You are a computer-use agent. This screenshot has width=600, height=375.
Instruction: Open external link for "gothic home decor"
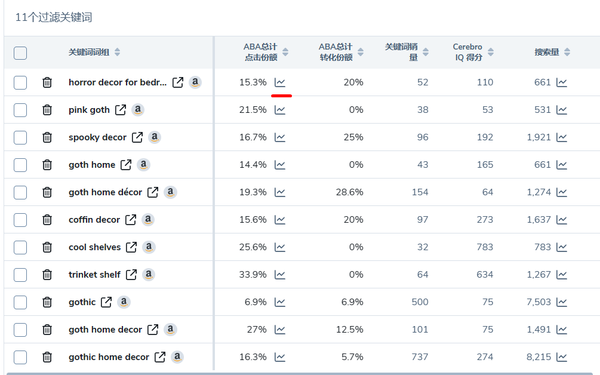pos(160,357)
